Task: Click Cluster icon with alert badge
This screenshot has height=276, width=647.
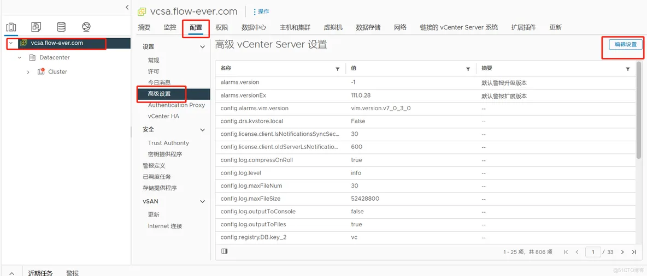Action: click(x=41, y=71)
